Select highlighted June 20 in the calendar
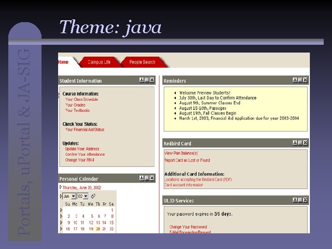This screenshot has width=332, height=249. tap(98, 229)
